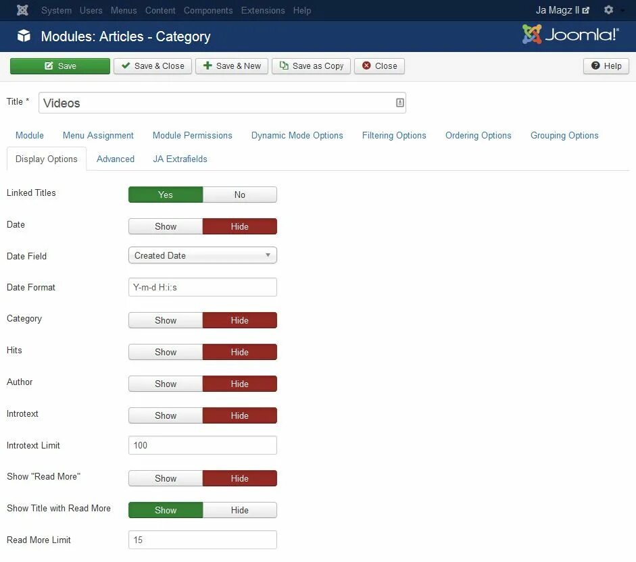Set Author to Hide
Viewport: 636px width, 562px height.
pyautogui.click(x=240, y=384)
